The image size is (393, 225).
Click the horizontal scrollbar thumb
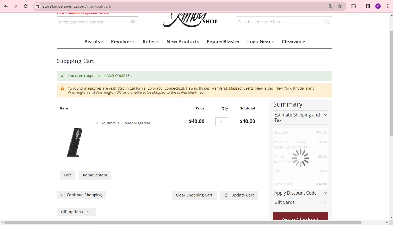pyautogui.click(x=183, y=223)
